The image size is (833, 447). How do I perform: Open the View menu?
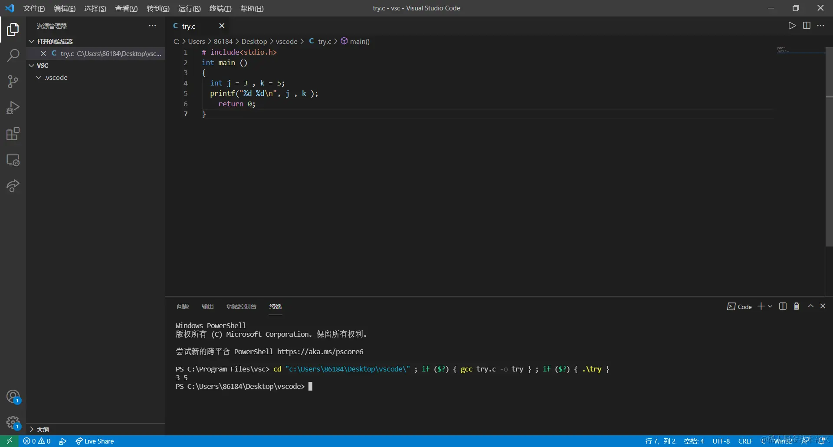pyautogui.click(x=126, y=8)
